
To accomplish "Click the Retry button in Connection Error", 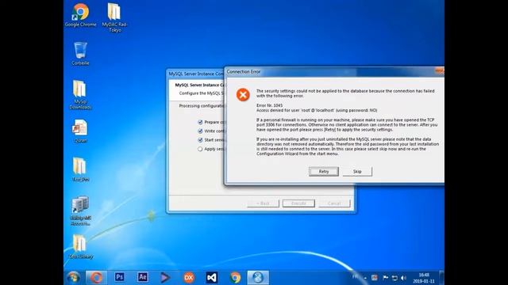I will 324,172.
